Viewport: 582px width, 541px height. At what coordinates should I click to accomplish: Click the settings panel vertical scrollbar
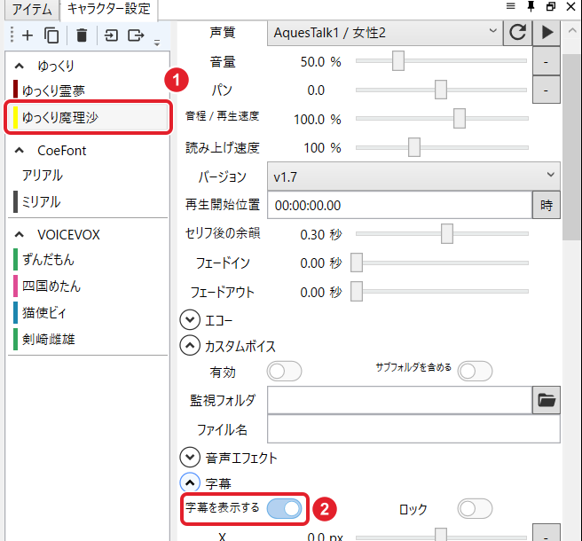tap(571, 147)
